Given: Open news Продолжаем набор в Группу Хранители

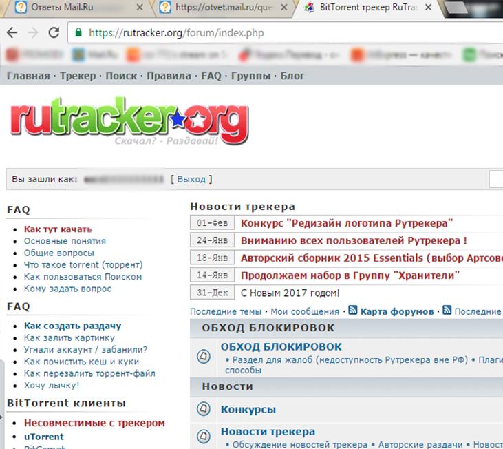Looking at the screenshot, I should [x=350, y=275].
